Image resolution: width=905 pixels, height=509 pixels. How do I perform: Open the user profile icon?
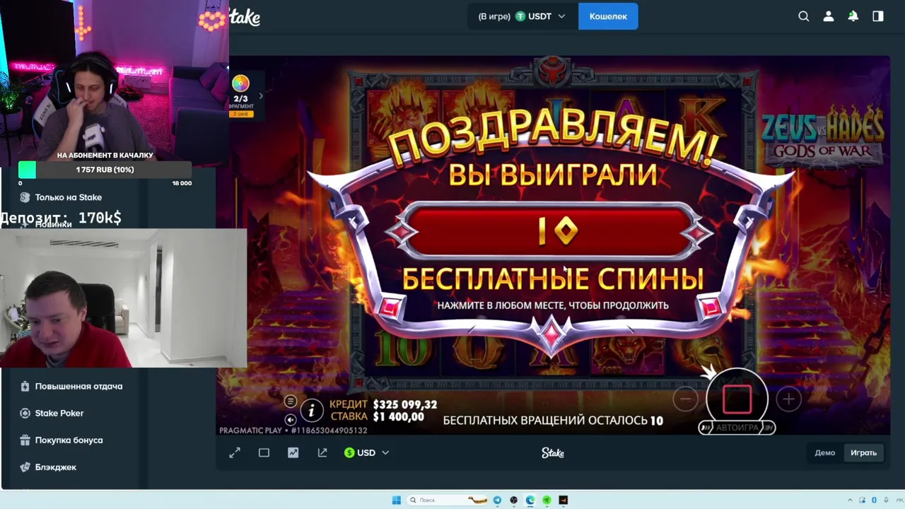pos(828,16)
